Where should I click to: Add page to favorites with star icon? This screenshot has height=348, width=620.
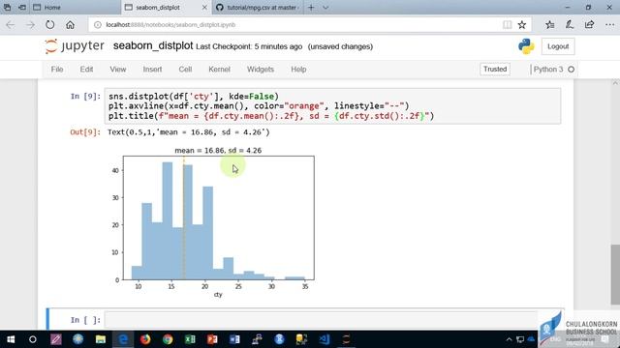coord(522,25)
